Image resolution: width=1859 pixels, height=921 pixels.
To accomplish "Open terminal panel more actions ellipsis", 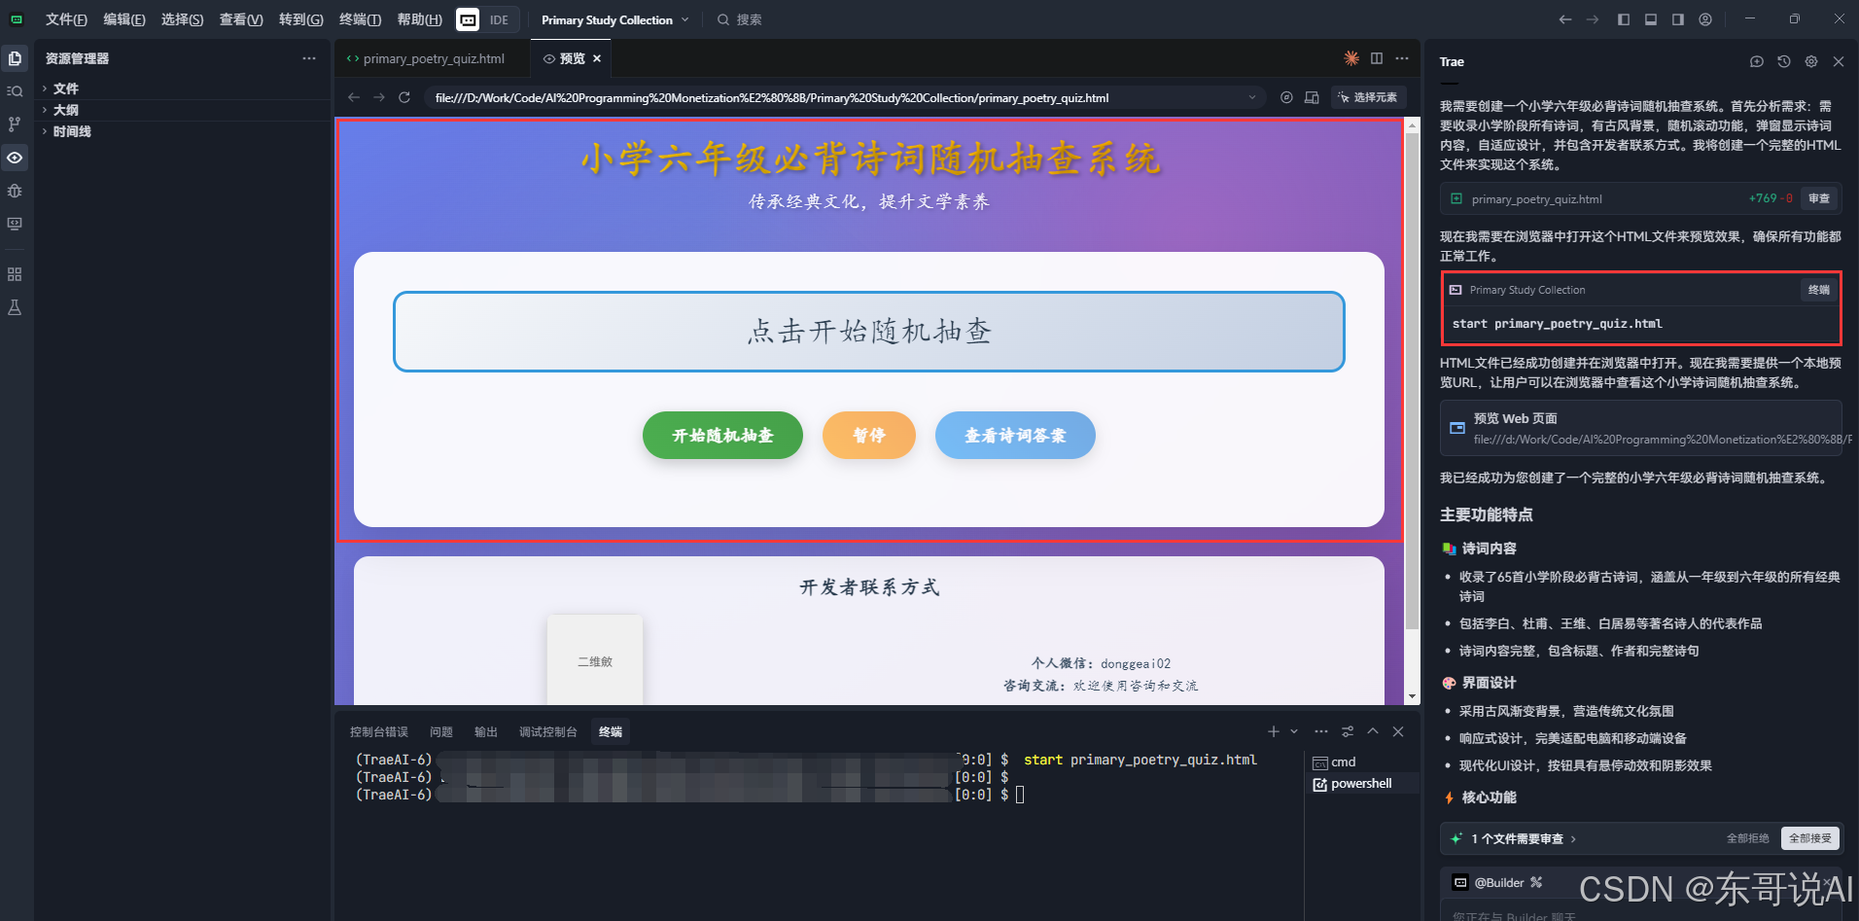I will pos(1320,731).
